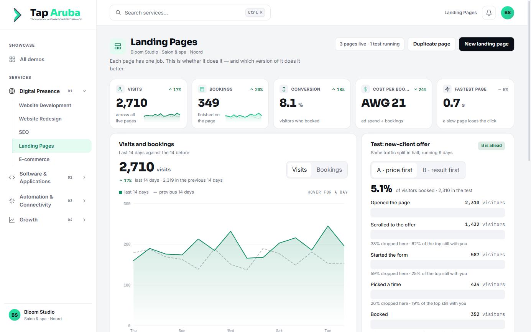Click the search magnifier icon

[118, 13]
